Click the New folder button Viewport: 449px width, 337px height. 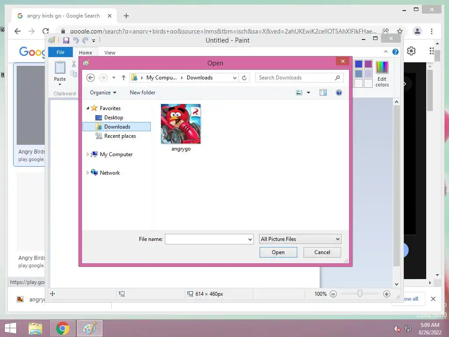(x=143, y=93)
